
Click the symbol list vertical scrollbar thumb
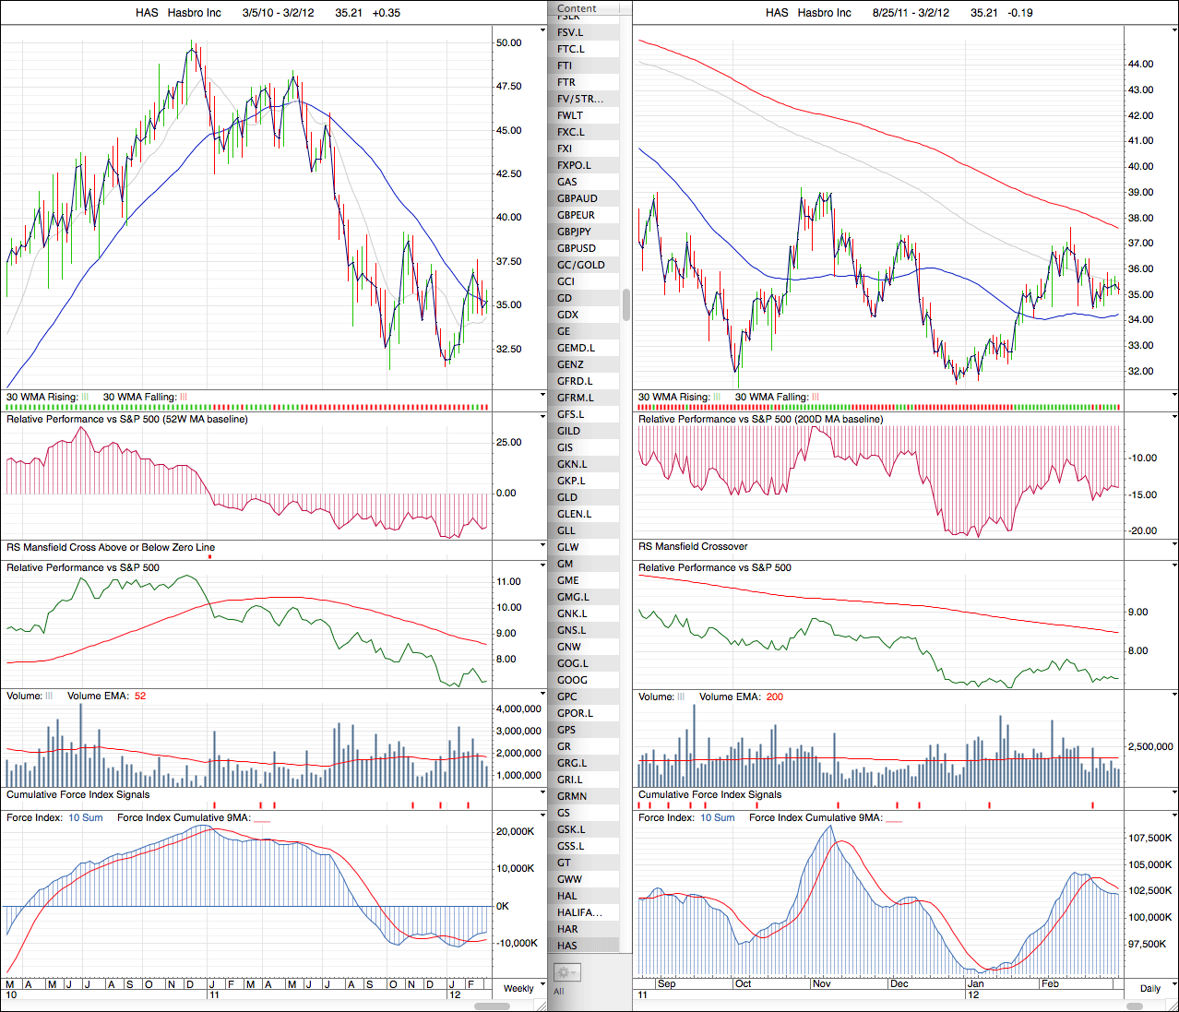click(626, 304)
